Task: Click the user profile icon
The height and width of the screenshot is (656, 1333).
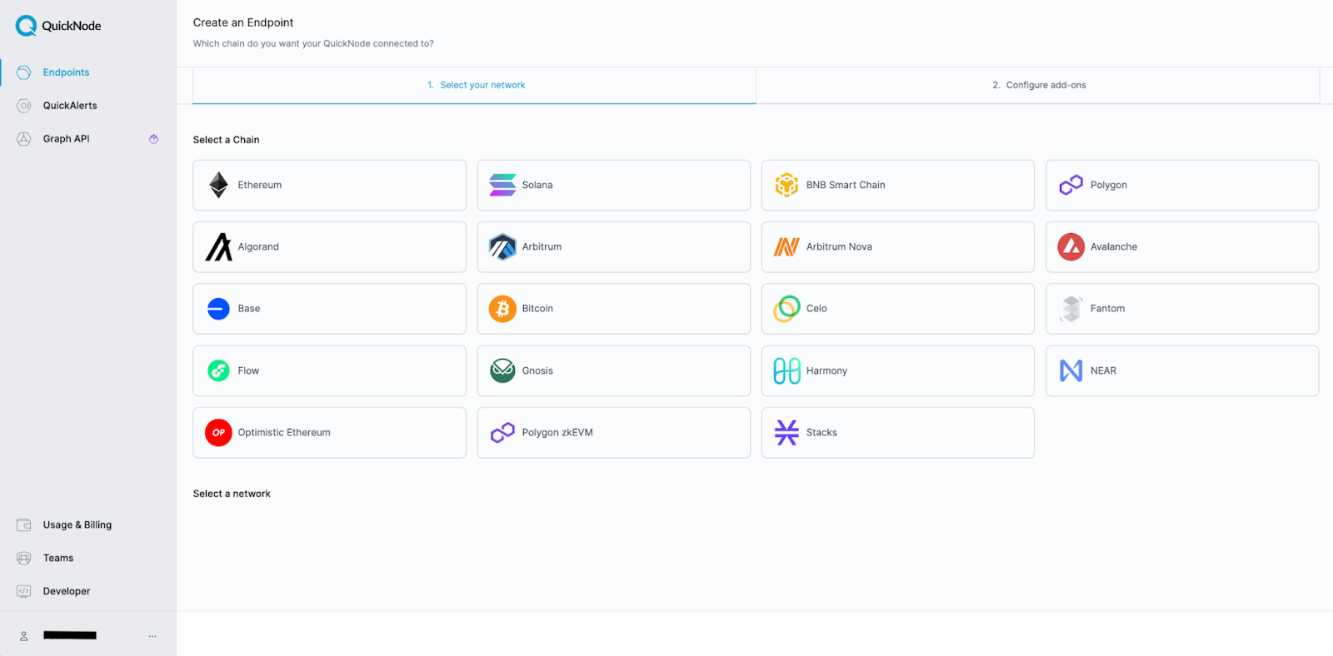Action: tap(24, 636)
